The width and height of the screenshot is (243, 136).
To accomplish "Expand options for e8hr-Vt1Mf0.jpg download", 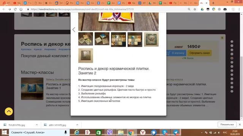I will click(77, 125).
